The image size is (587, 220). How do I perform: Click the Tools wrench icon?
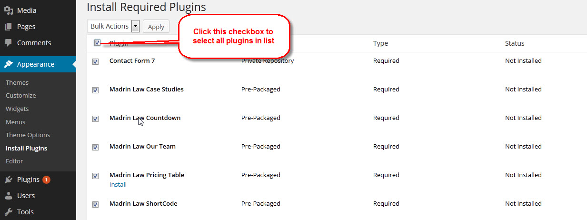click(9, 212)
